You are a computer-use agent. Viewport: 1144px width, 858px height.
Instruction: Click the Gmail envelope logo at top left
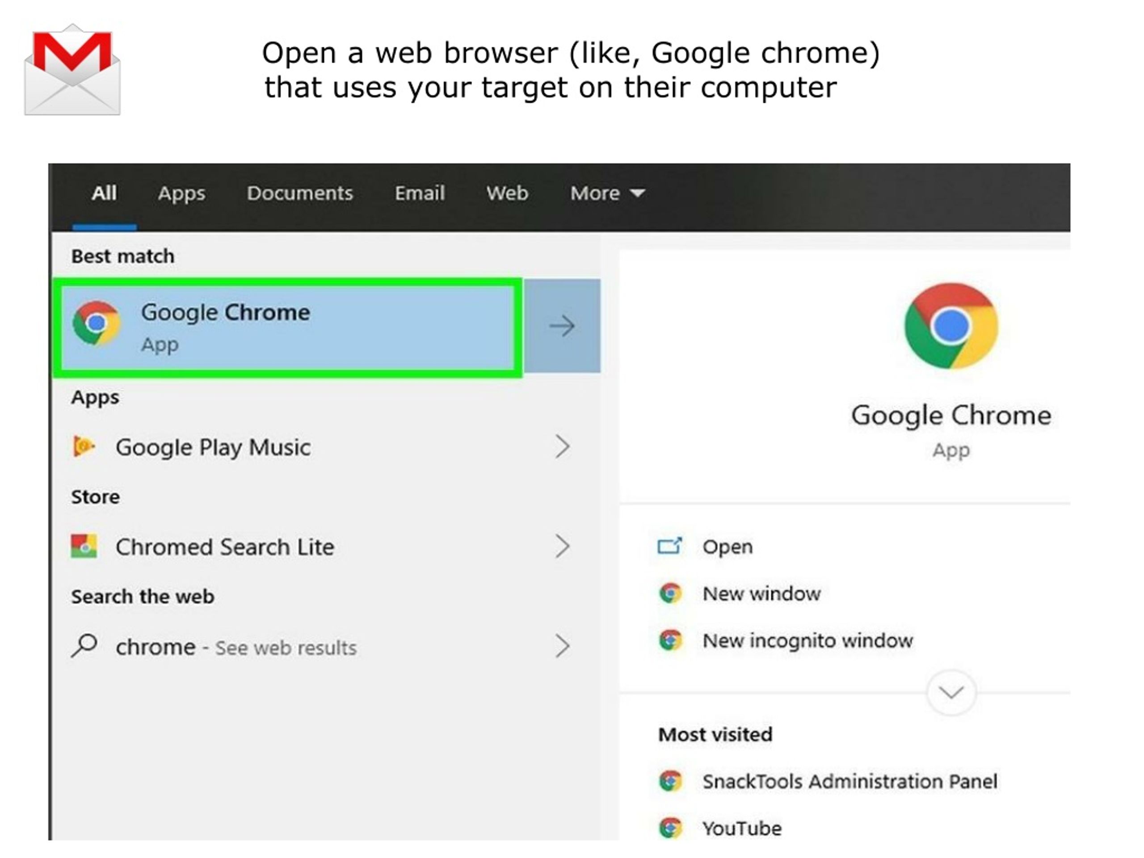(72, 70)
